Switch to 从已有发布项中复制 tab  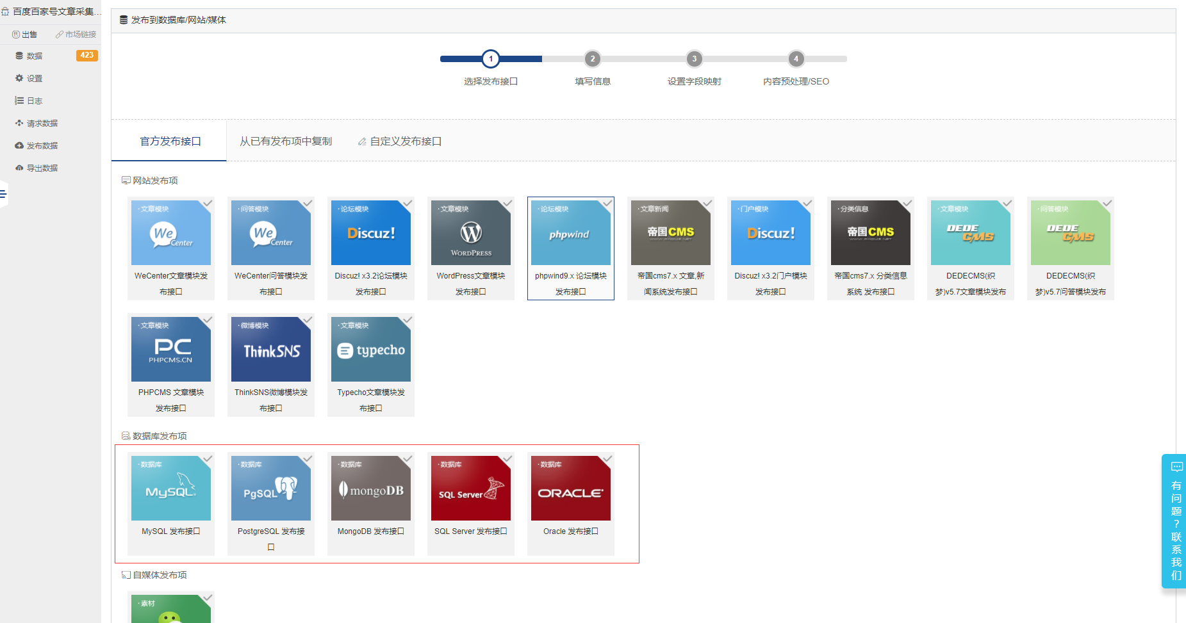[286, 141]
